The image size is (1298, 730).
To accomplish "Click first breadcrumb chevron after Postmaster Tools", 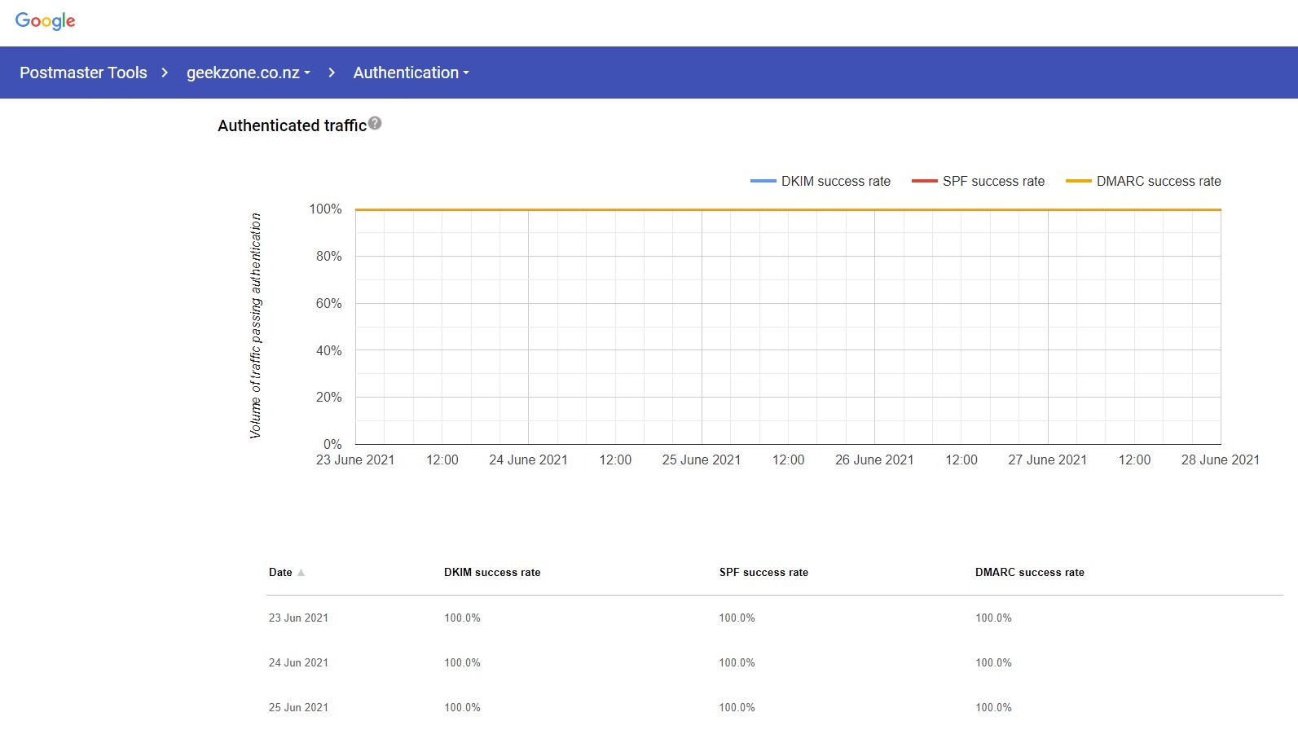I will (165, 73).
